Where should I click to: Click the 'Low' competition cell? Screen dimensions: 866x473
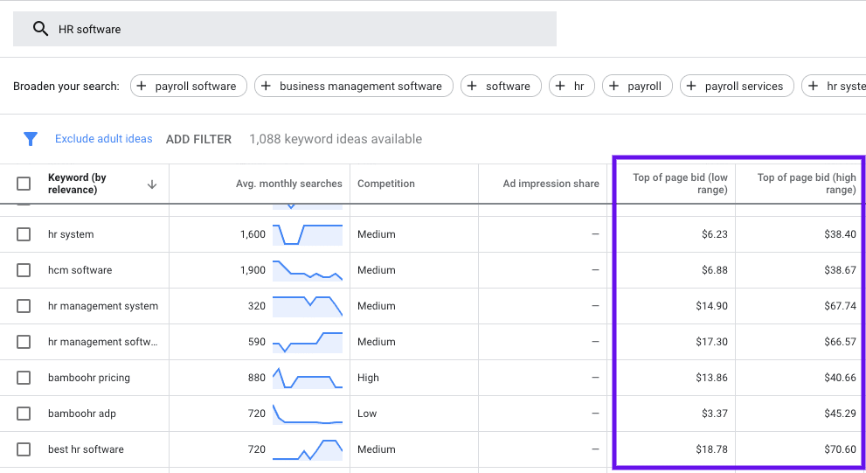point(367,414)
